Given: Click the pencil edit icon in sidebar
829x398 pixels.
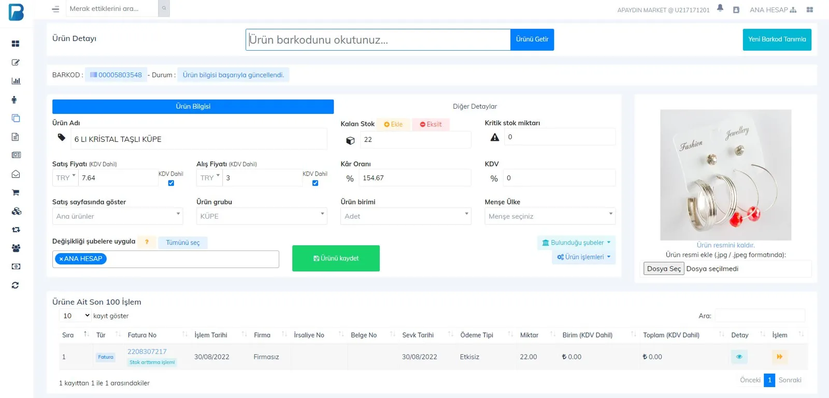Looking at the screenshot, I should point(16,63).
